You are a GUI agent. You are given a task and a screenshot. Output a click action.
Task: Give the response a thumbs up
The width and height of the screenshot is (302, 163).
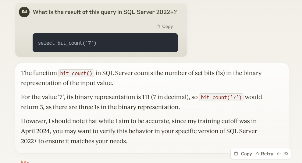(x=279, y=154)
